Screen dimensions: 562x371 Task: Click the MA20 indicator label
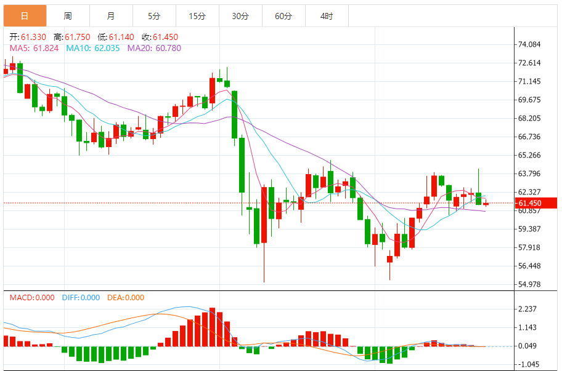click(154, 49)
